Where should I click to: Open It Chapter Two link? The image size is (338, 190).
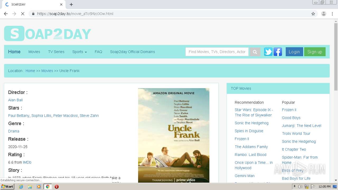pyautogui.click(x=294, y=149)
